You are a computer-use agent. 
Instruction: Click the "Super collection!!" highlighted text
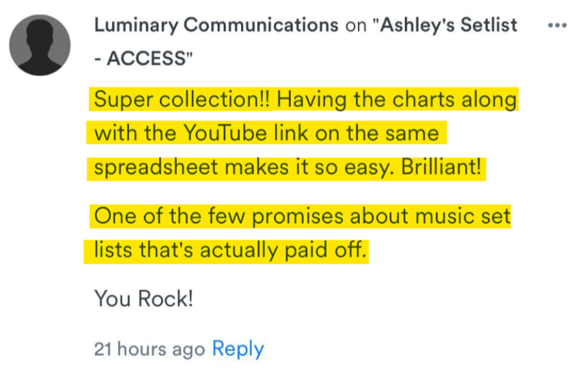click(182, 101)
